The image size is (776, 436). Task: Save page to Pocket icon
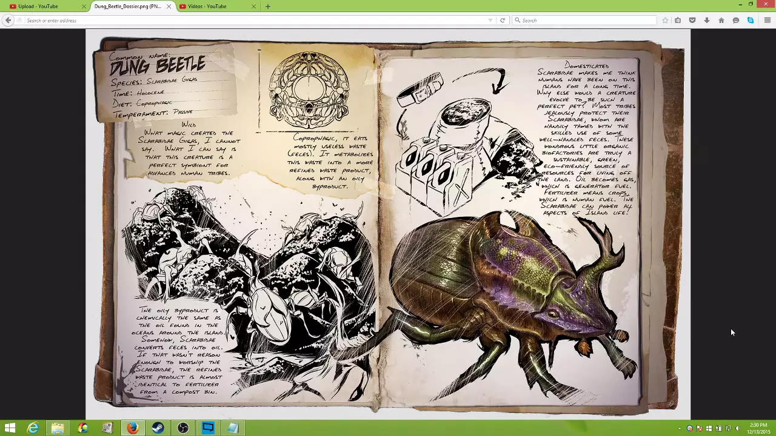point(692,20)
